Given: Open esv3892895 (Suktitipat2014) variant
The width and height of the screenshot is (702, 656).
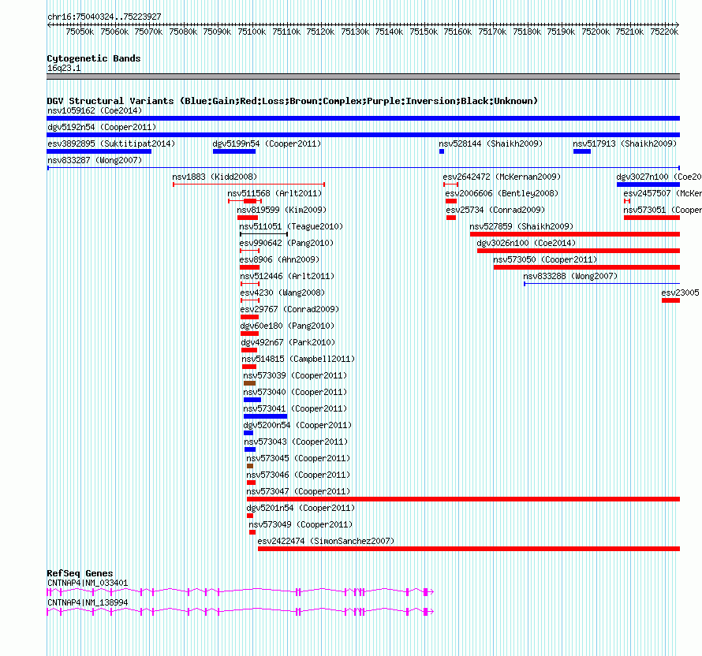Looking at the screenshot, I should tap(111, 143).
